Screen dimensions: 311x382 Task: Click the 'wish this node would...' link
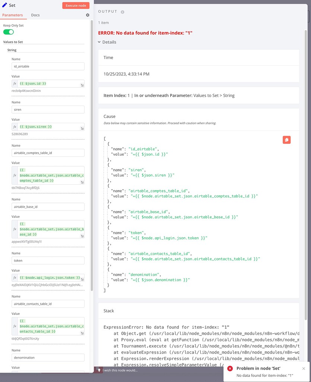click(x=121, y=370)
